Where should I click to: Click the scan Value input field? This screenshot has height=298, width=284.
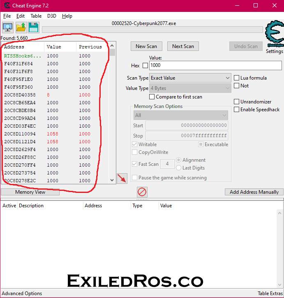[215, 65]
